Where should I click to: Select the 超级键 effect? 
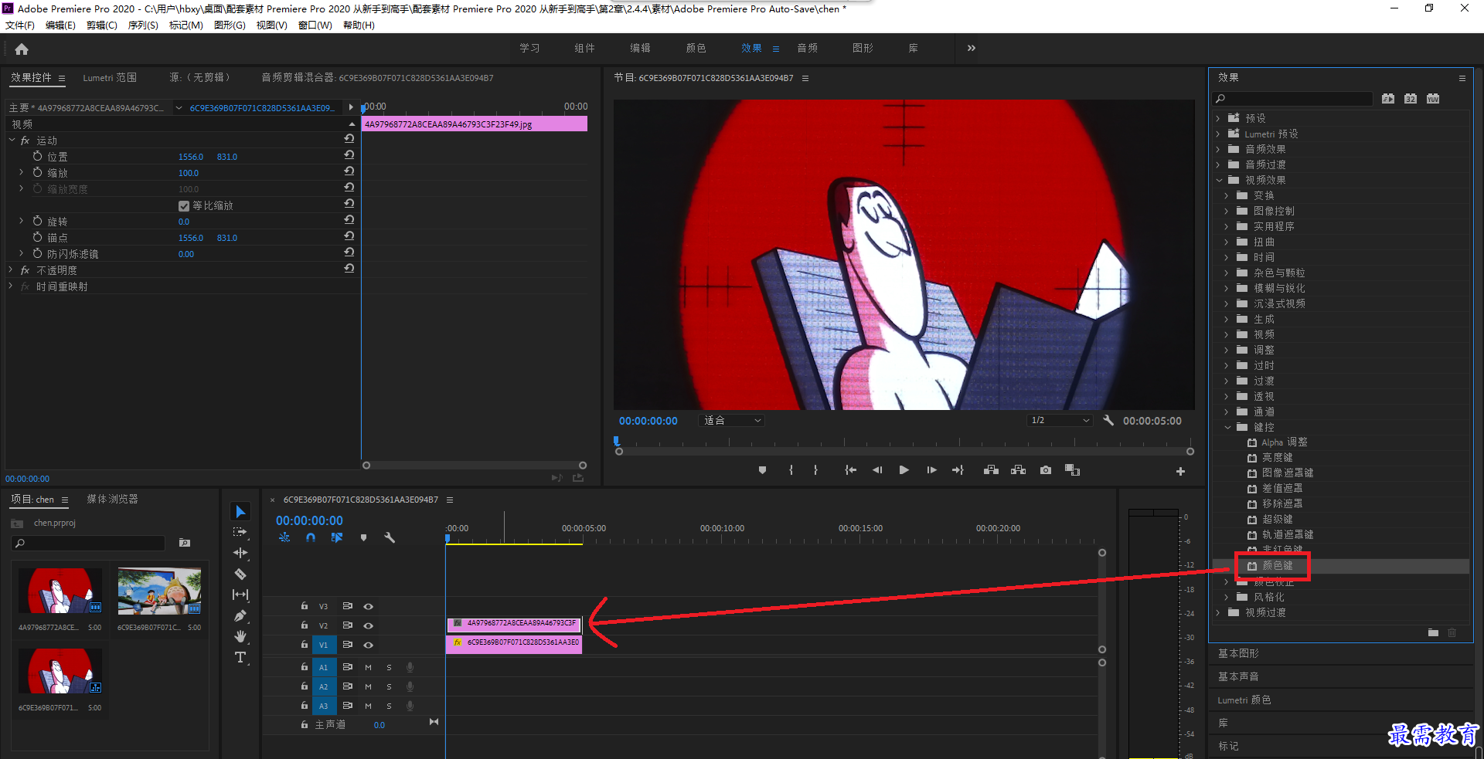click(x=1278, y=520)
